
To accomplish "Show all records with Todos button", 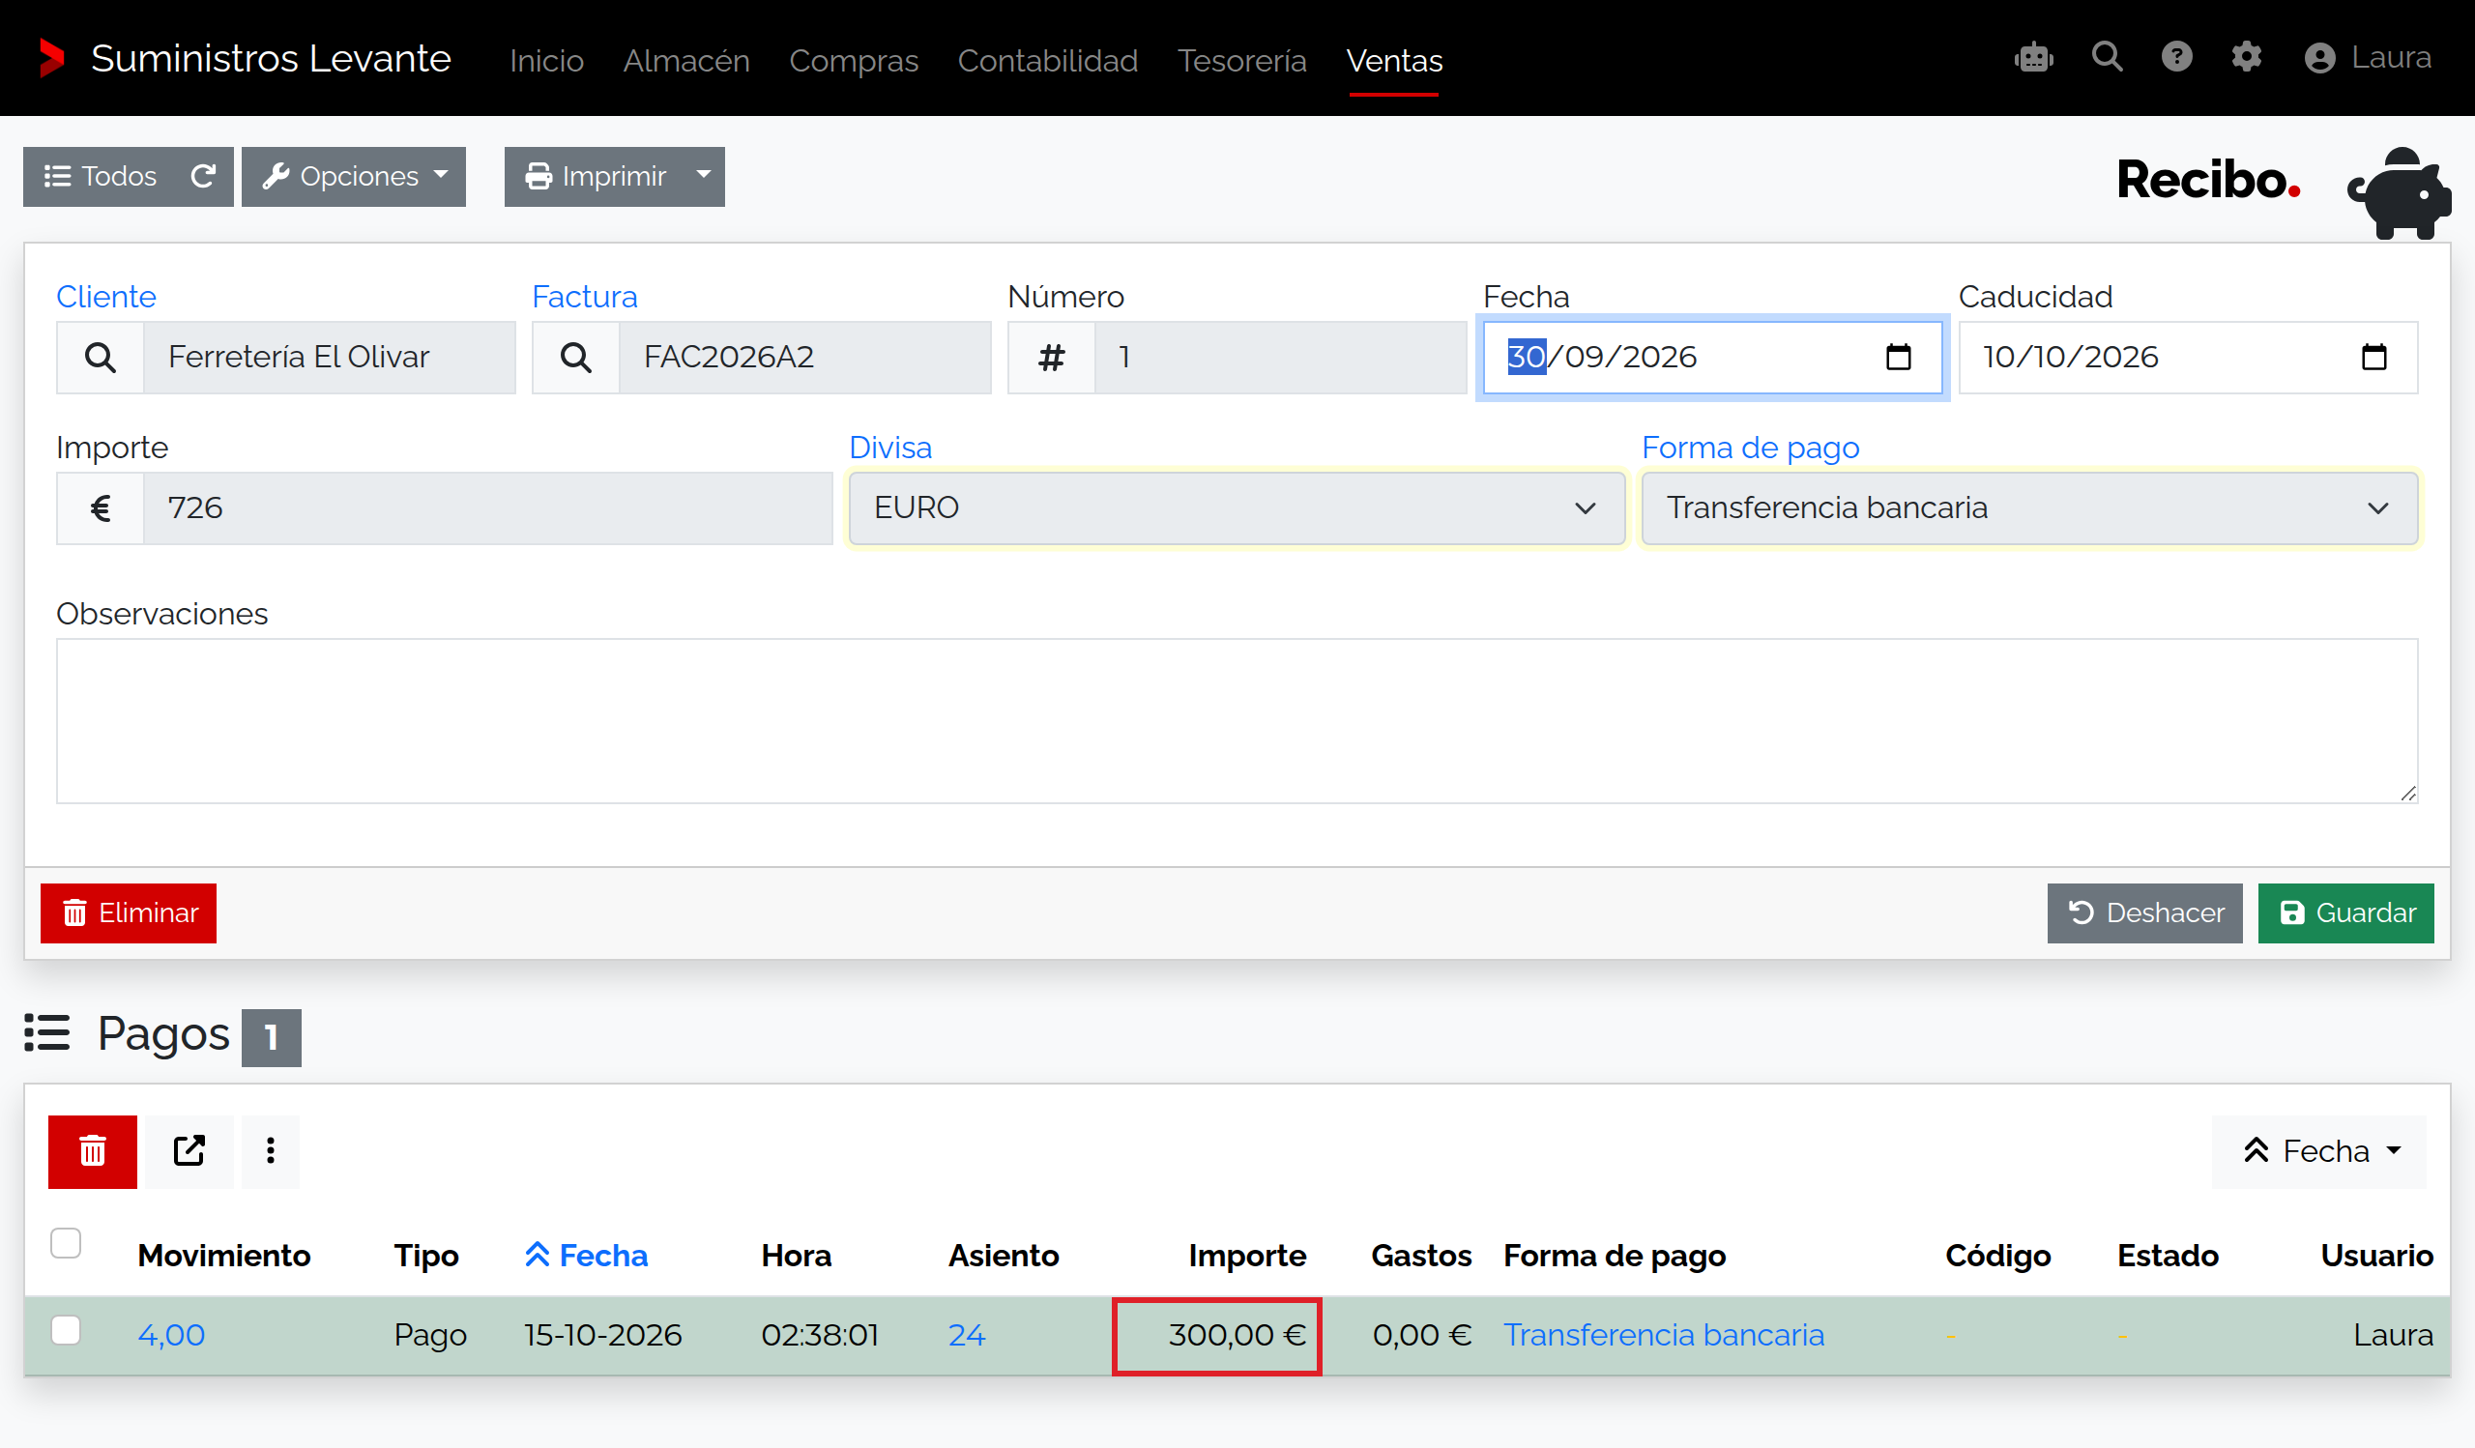I will click(x=100, y=177).
